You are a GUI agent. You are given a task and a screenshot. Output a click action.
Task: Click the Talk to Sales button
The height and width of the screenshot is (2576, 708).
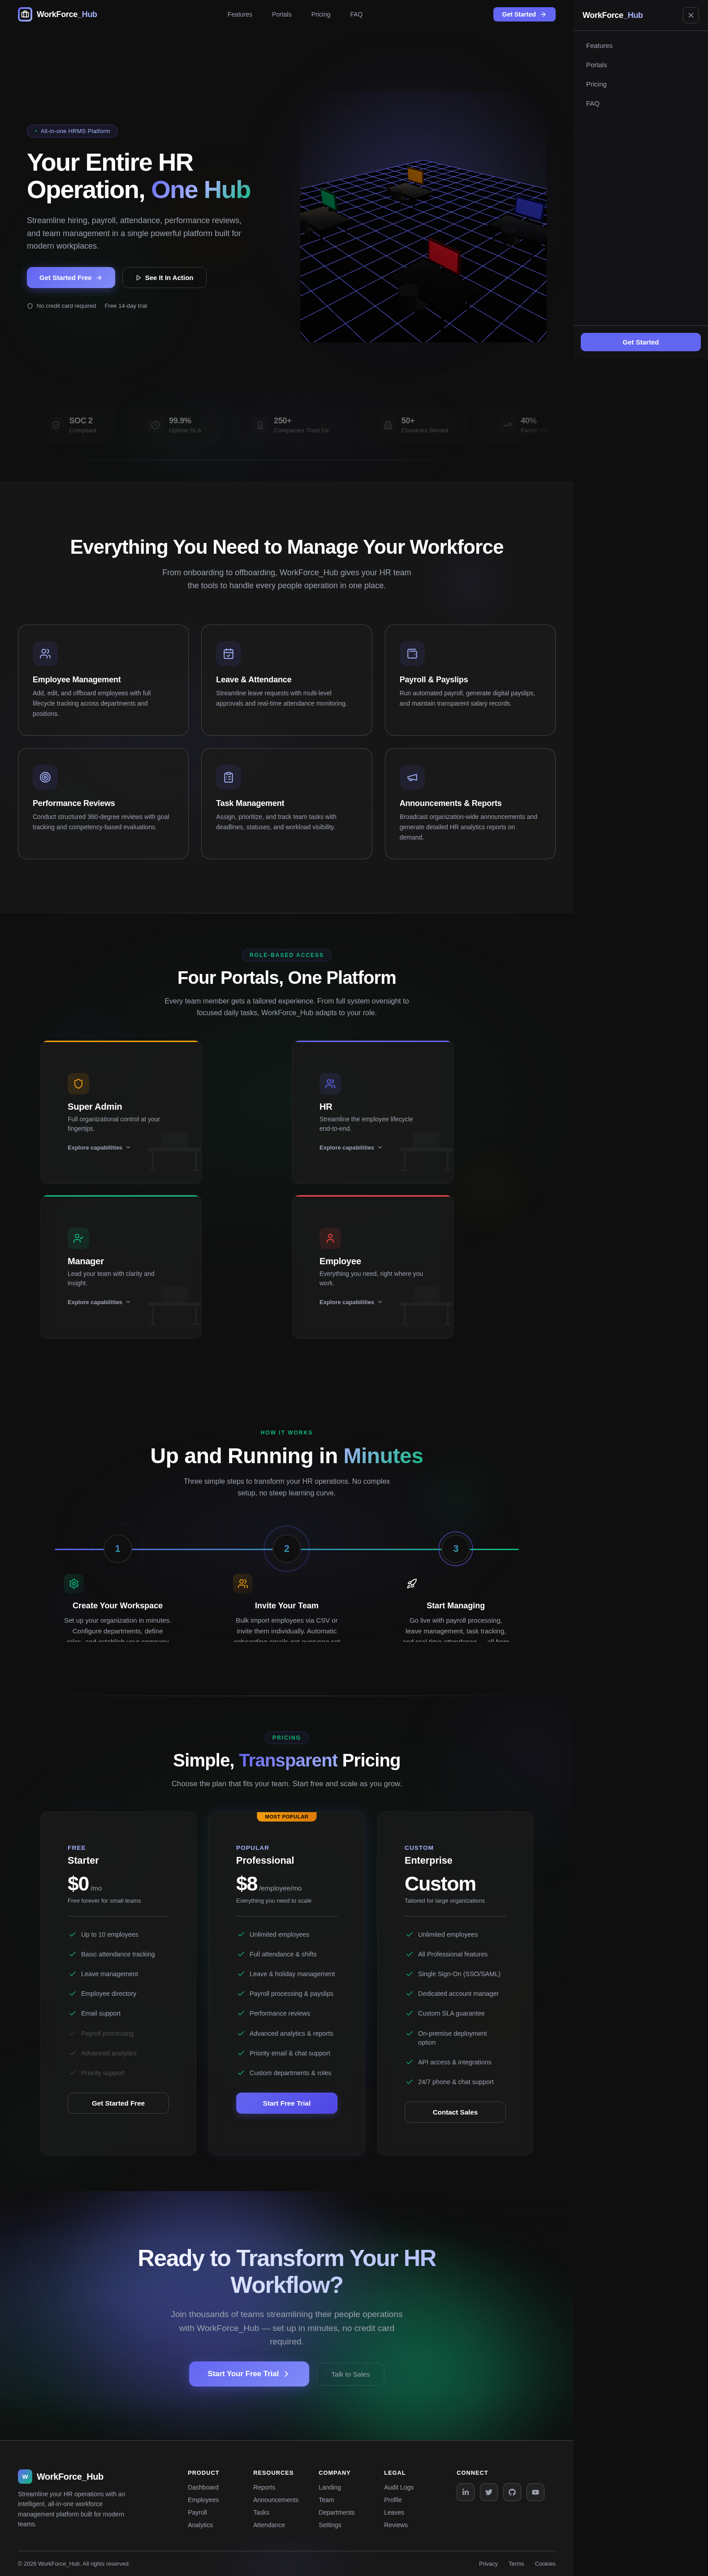(x=351, y=2374)
